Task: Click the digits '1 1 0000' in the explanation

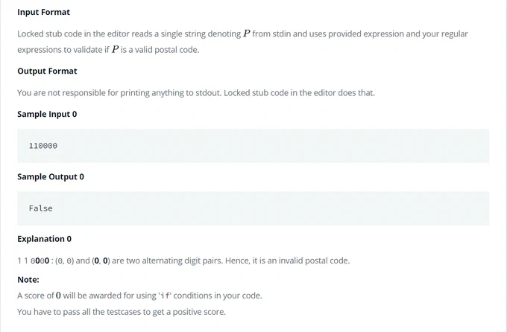Action: (x=34, y=261)
